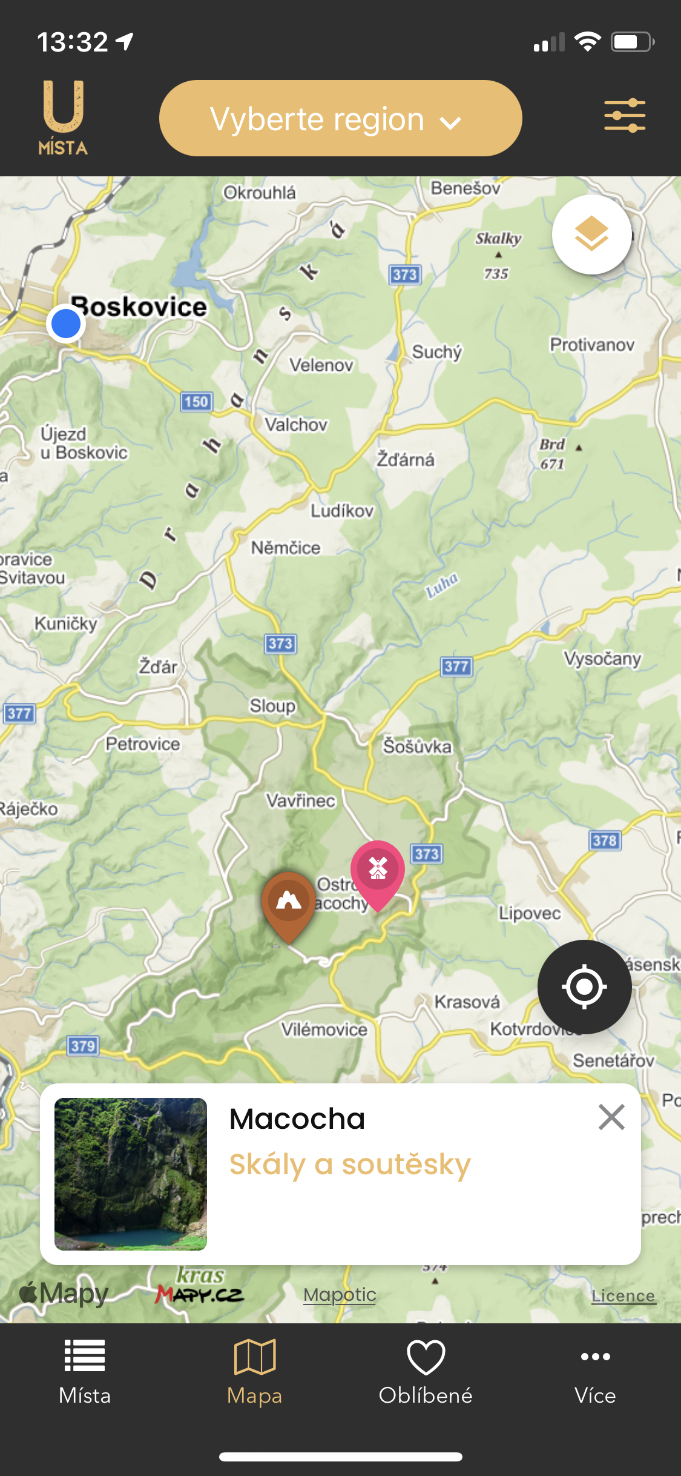
Task: Open the Macocha place title
Action: pos(297,1119)
